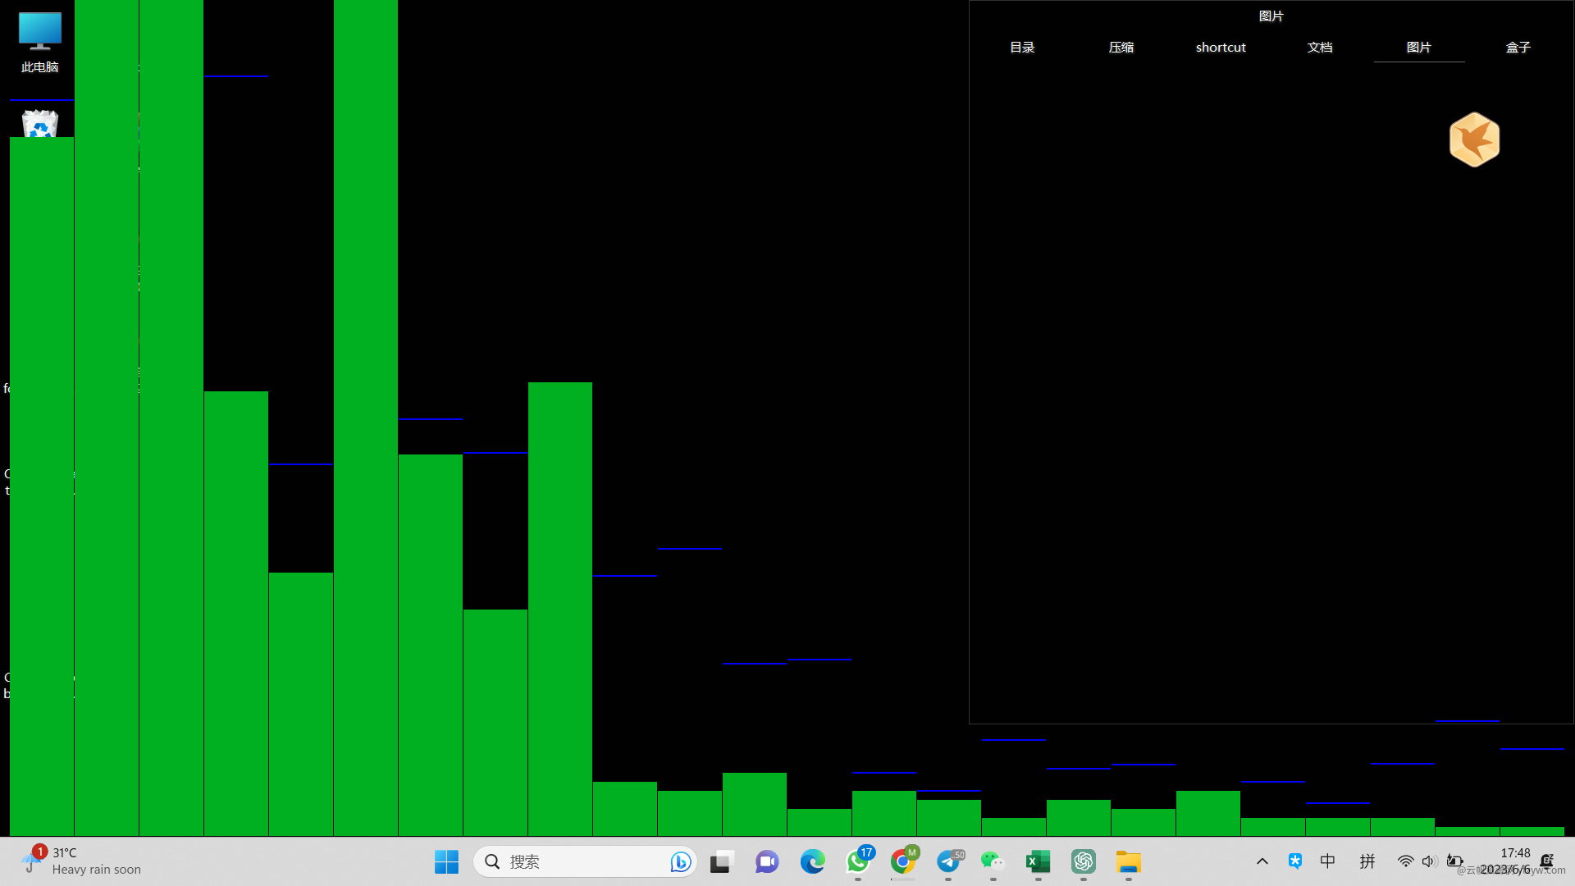Click the 图片 tab in file manager
This screenshot has height=886, width=1575.
click(1418, 48)
